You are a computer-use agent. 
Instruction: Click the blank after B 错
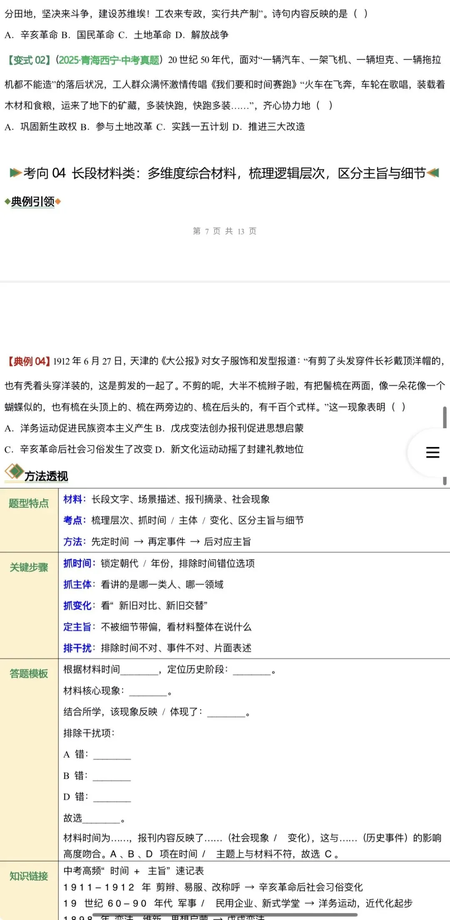click(x=112, y=776)
